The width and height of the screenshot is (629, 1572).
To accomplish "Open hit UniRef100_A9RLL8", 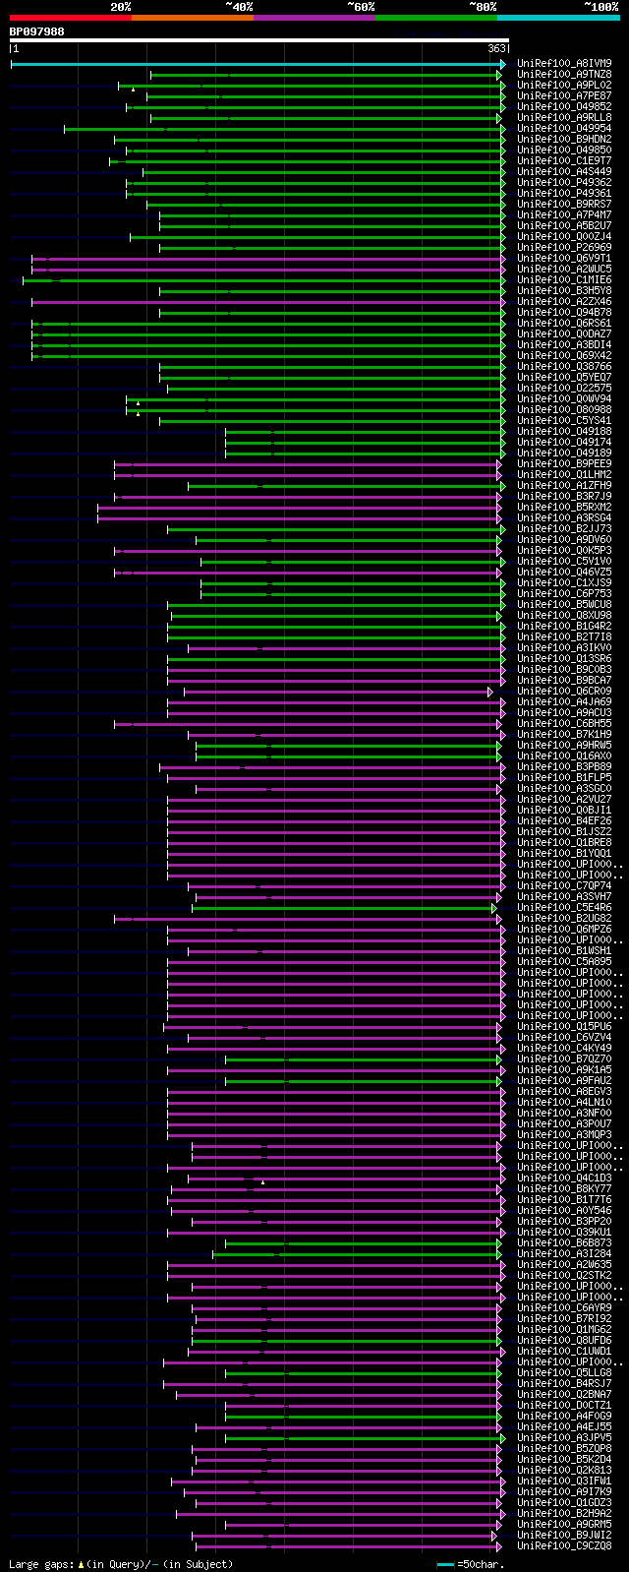I will click(x=564, y=118).
